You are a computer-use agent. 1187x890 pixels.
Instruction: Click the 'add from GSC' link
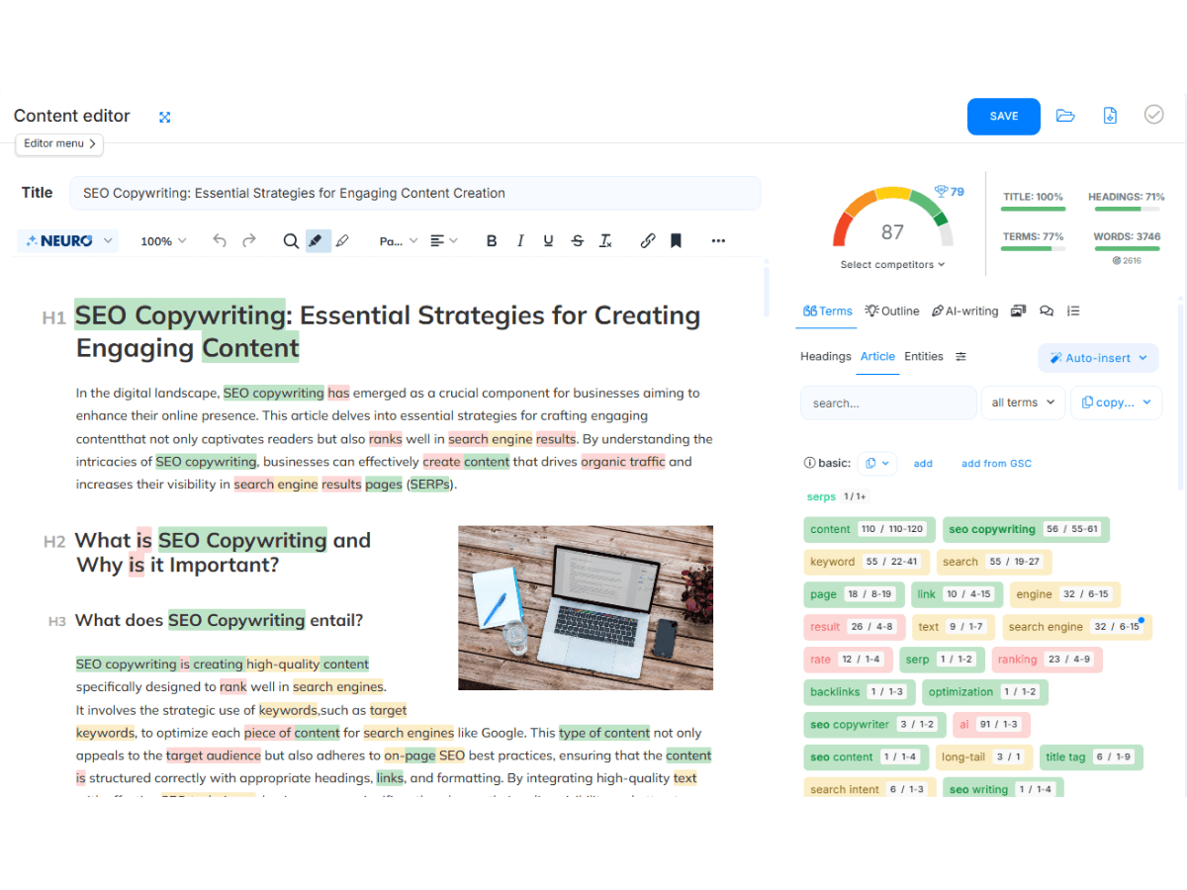point(996,462)
